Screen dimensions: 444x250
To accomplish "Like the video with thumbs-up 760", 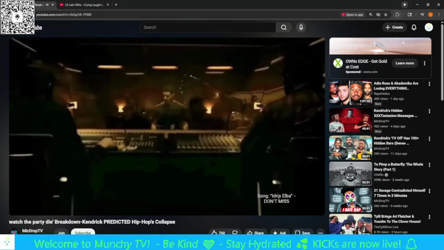I will coord(218,233).
